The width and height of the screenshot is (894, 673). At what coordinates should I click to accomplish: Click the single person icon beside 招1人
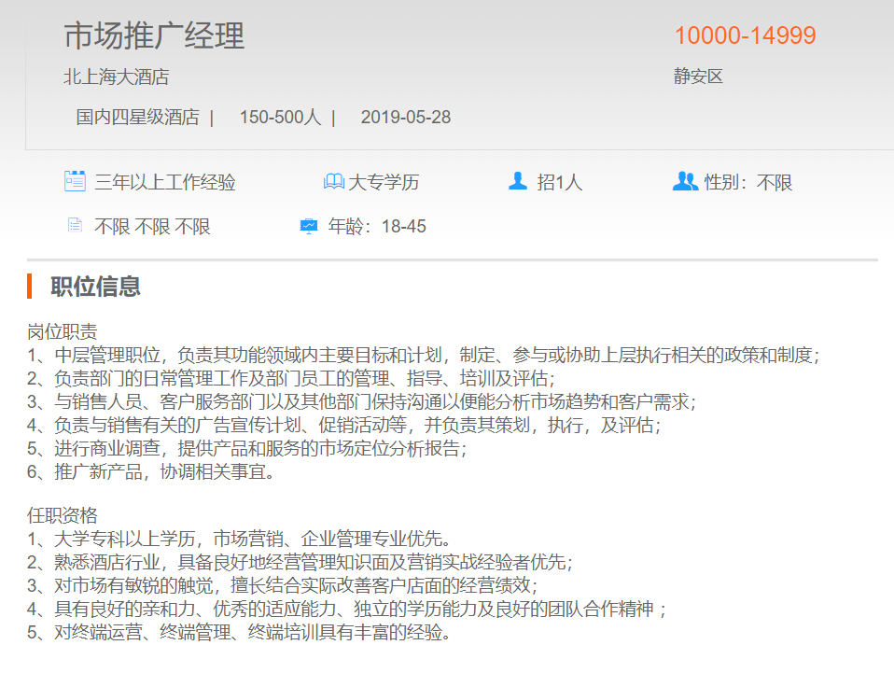point(518,181)
